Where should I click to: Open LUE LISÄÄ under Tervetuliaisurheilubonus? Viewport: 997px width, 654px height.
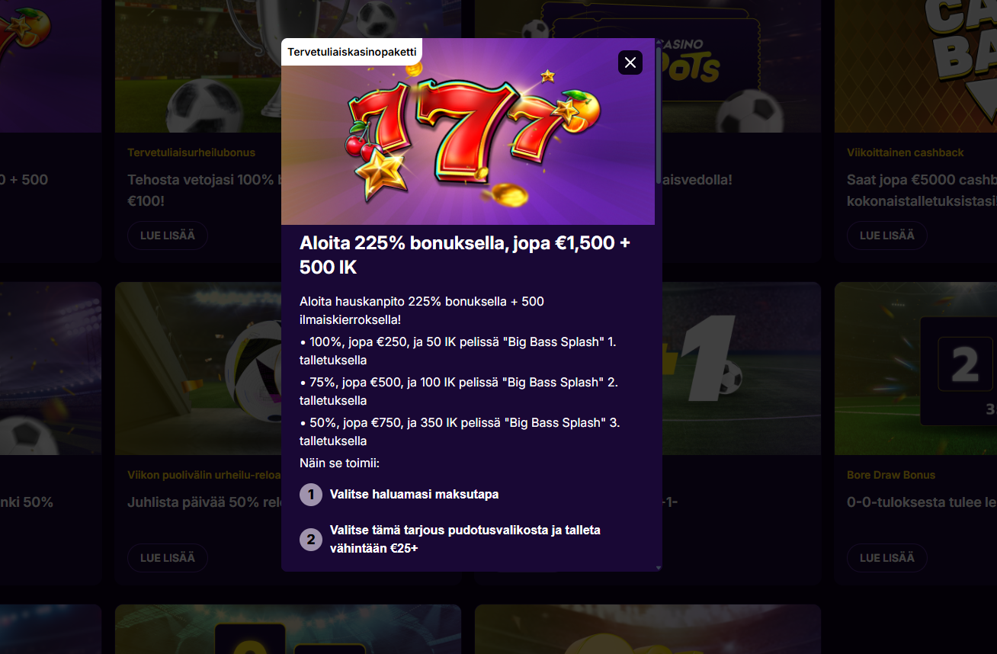[168, 236]
